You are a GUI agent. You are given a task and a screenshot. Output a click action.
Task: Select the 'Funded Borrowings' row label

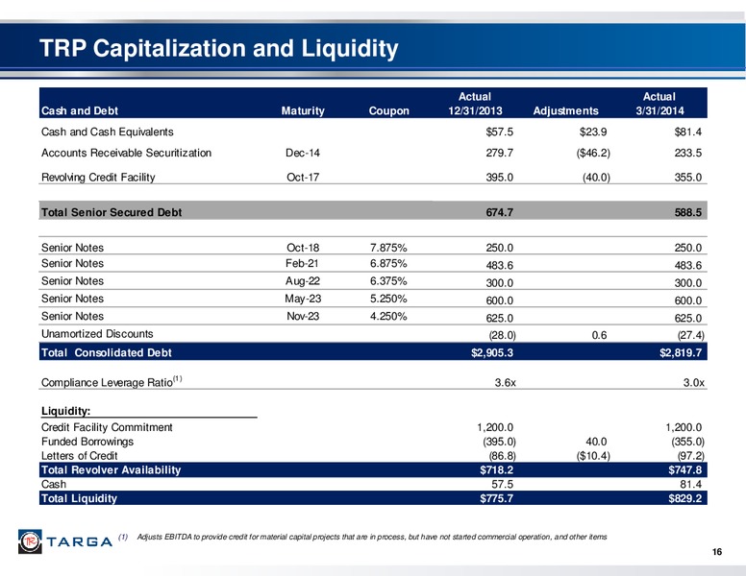87,442
